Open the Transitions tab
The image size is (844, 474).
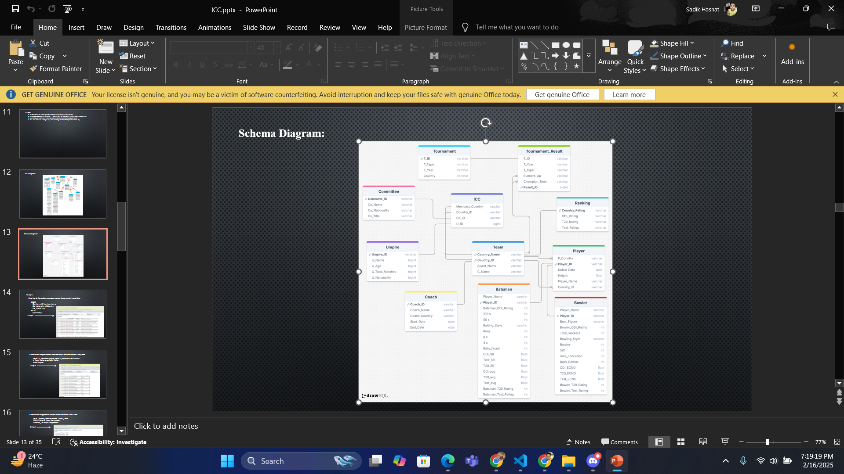coord(171,27)
